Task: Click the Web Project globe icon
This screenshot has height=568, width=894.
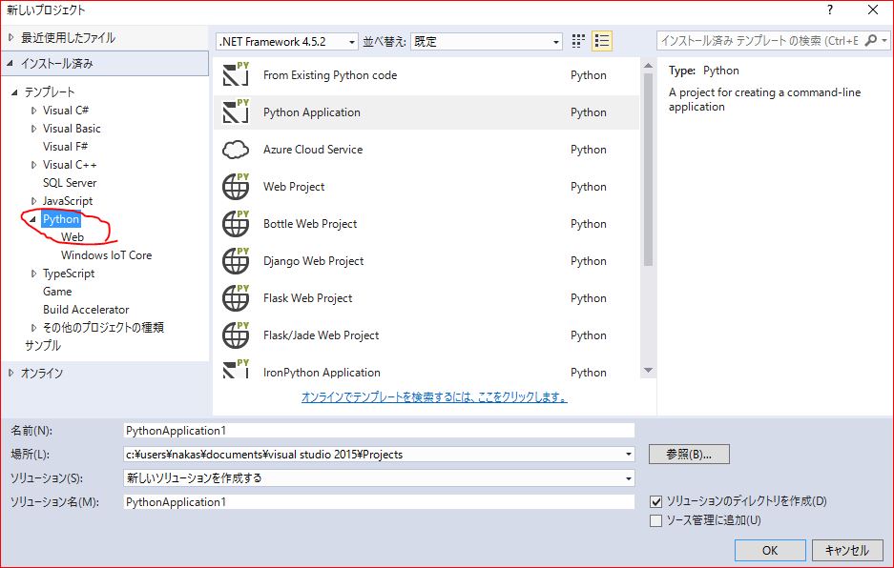Action: click(236, 186)
